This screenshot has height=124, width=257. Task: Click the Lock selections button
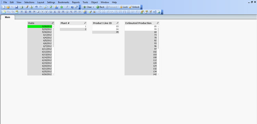pyautogui.click(x=124, y=7)
